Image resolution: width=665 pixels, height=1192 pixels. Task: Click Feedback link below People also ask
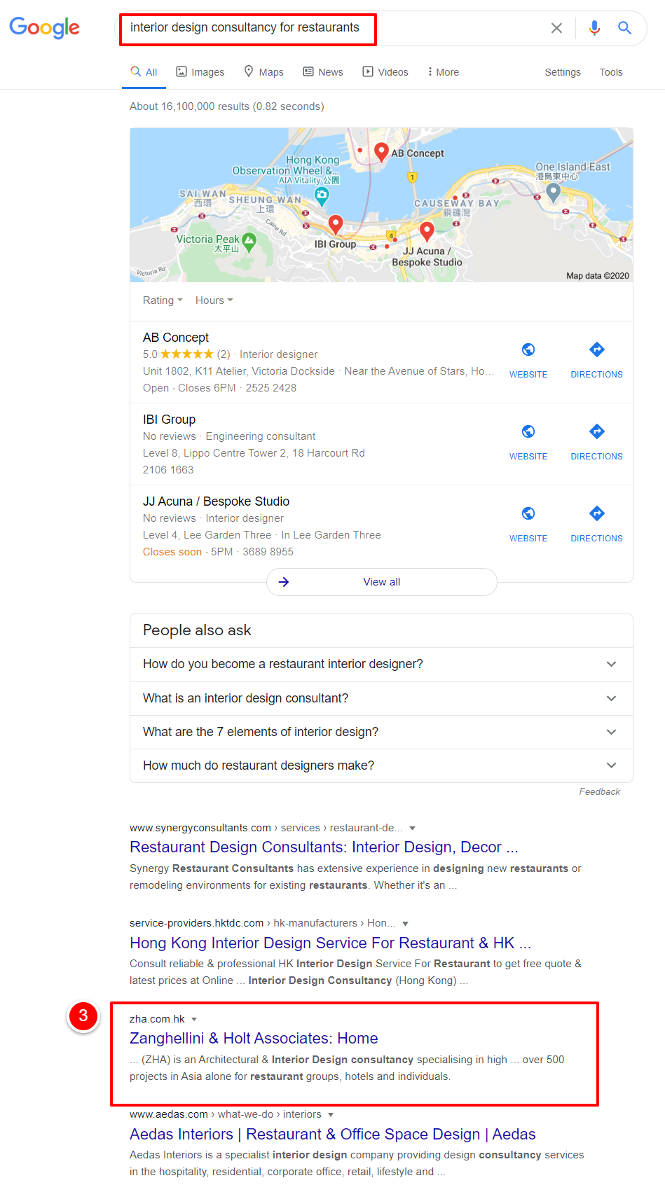tap(599, 792)
